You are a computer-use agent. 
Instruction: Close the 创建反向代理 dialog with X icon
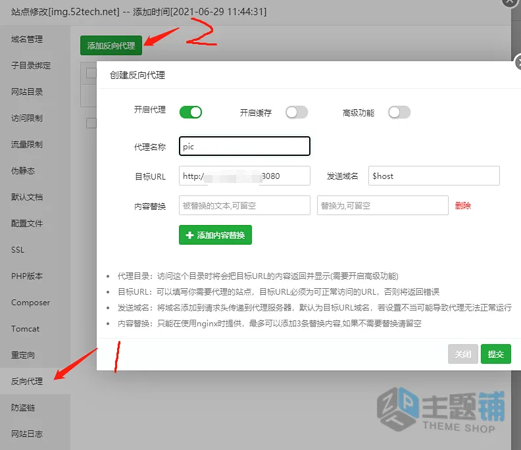(518, 62)
